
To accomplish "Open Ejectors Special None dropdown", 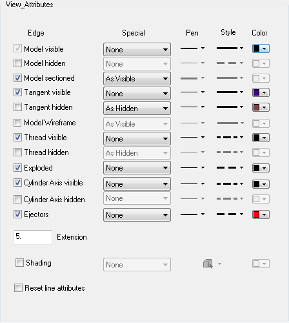I will [x=137, y=215].
